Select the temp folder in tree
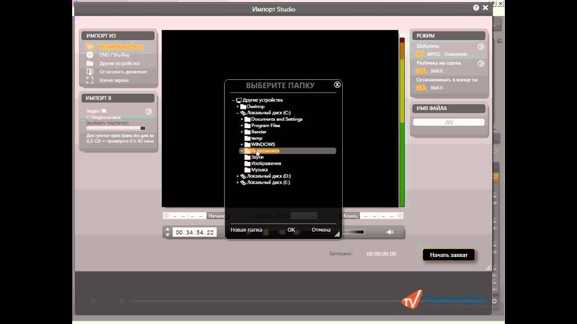 point(256,138)
